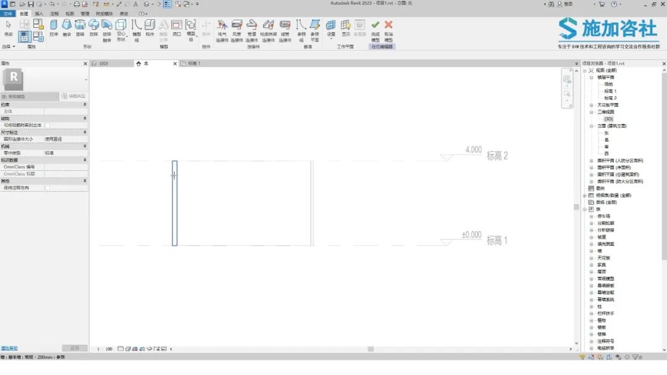Screen dimensions: 667x375
Task: Open the 模型组 (Model Group) tool
Action: (x=191, y=30)
